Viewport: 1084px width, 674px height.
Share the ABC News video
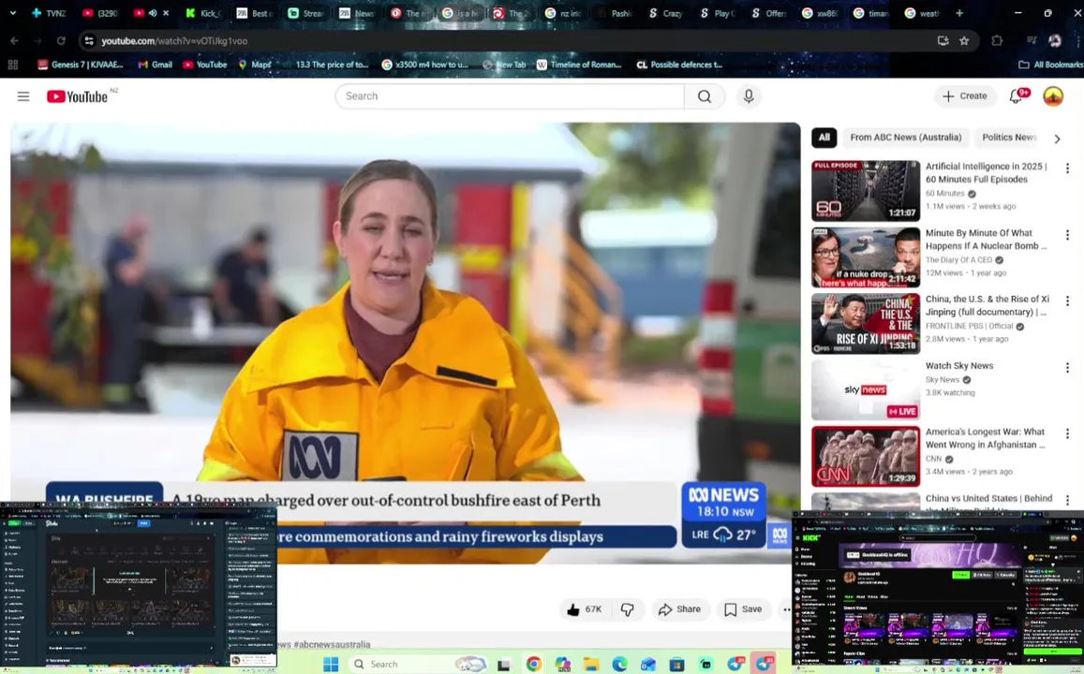[679, 609]
